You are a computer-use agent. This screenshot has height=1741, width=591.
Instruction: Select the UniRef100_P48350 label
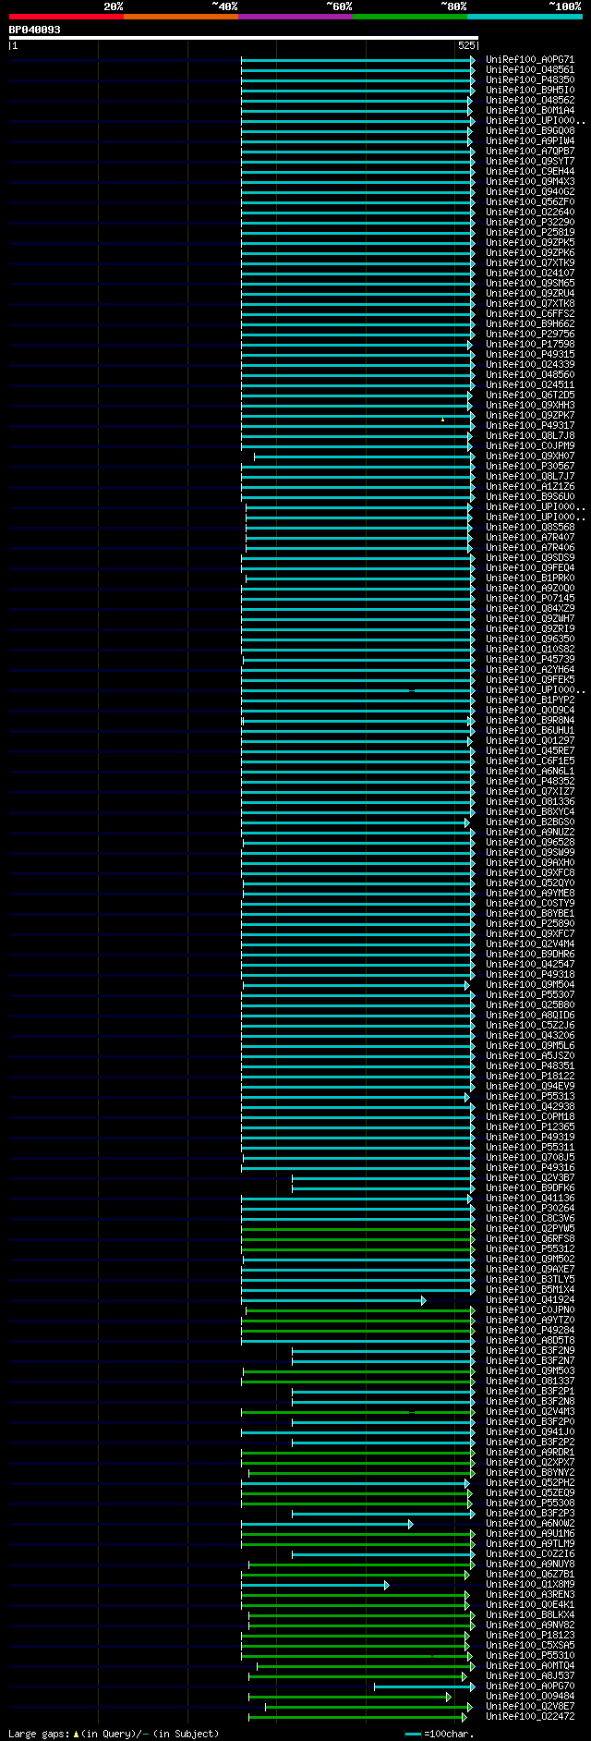[530, 79]
